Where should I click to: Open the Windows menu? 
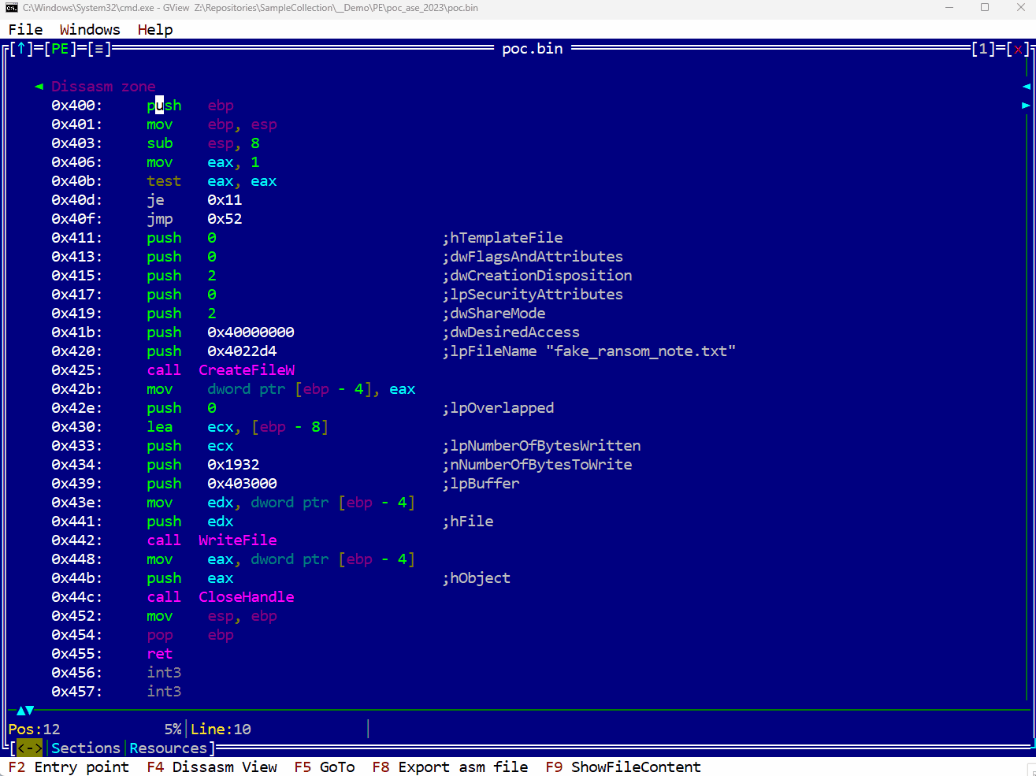[90, 30]
